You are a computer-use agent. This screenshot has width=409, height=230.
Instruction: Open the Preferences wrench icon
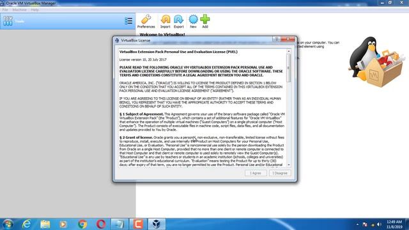[146, 21]
